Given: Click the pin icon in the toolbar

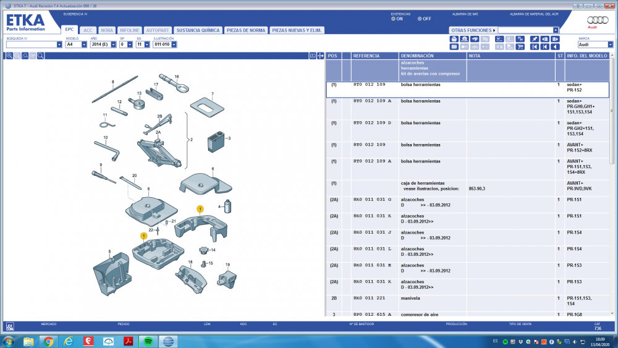Looking at the screenshot, I should [535, 39].
